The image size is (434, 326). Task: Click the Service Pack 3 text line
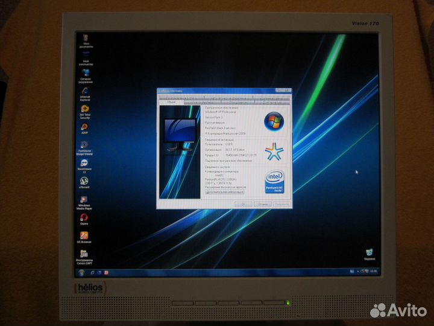tap(213, 117)
